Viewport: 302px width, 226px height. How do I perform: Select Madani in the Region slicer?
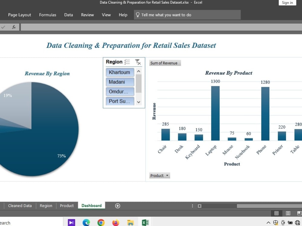120,82
